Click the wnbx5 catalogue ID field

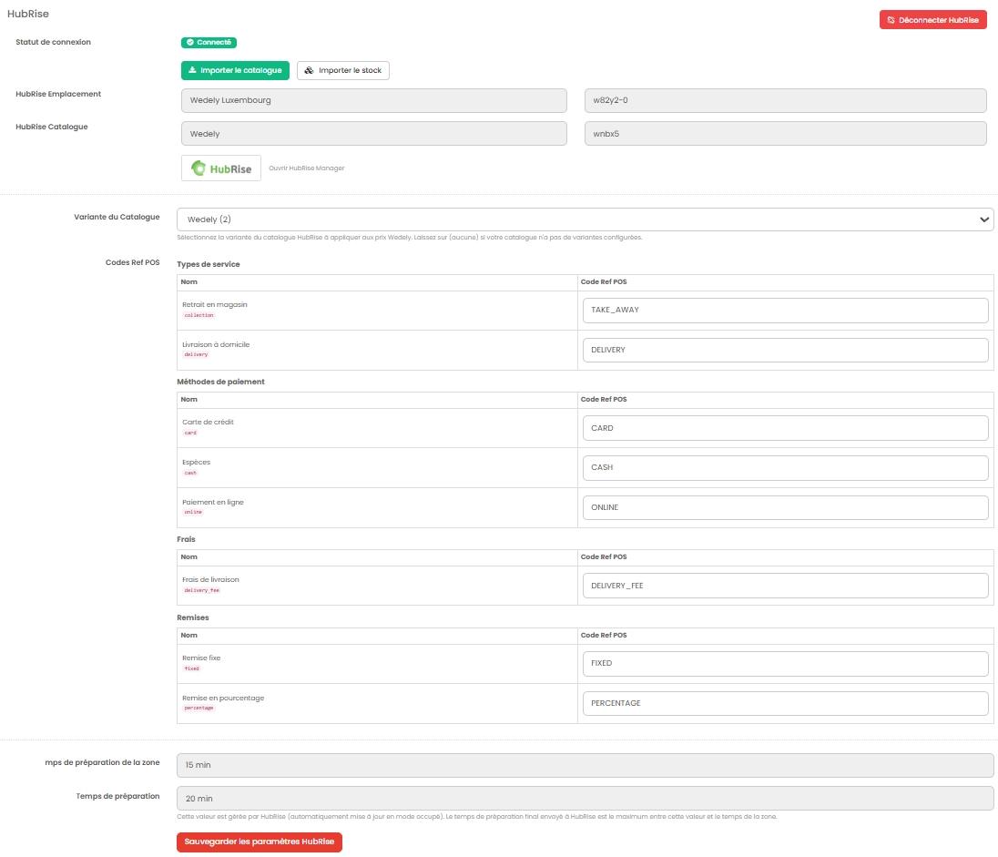click(x=786, y=134)
